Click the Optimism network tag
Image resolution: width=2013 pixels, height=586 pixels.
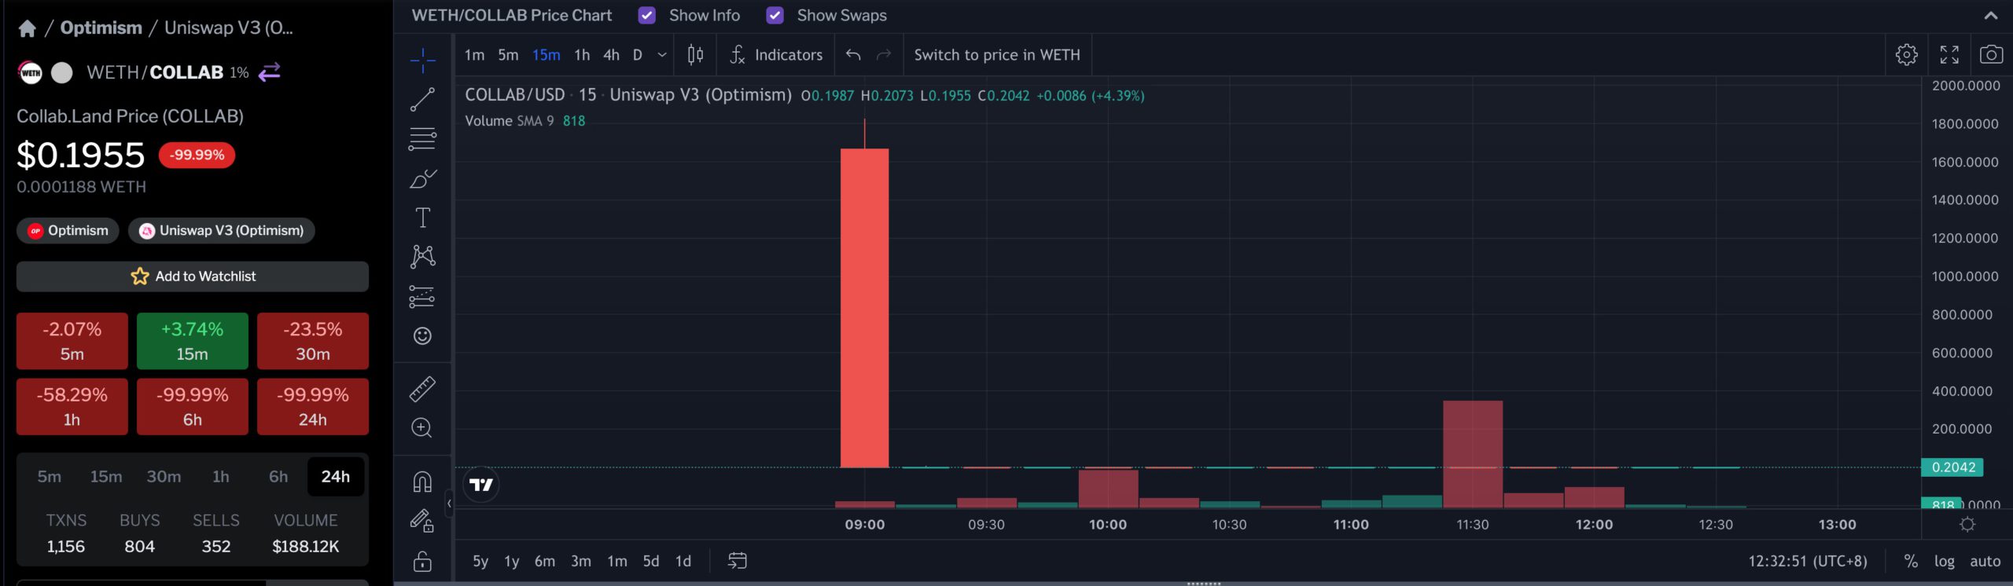[x=68, y=230]
